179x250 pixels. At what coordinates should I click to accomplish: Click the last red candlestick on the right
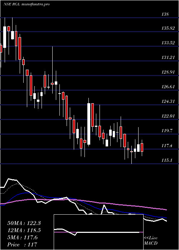[x=142, y=147]
